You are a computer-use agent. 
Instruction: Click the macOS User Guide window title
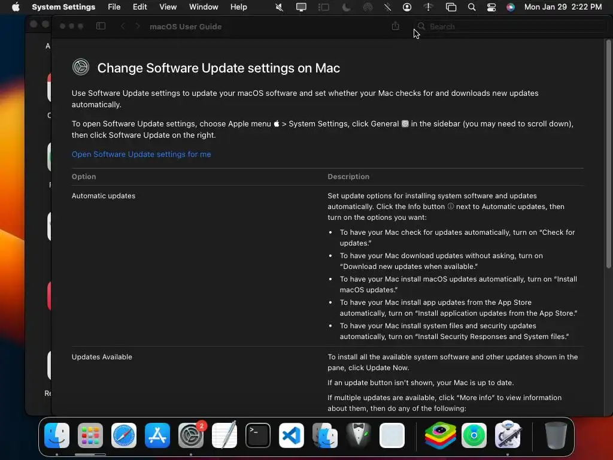click(x=186, y=26)
